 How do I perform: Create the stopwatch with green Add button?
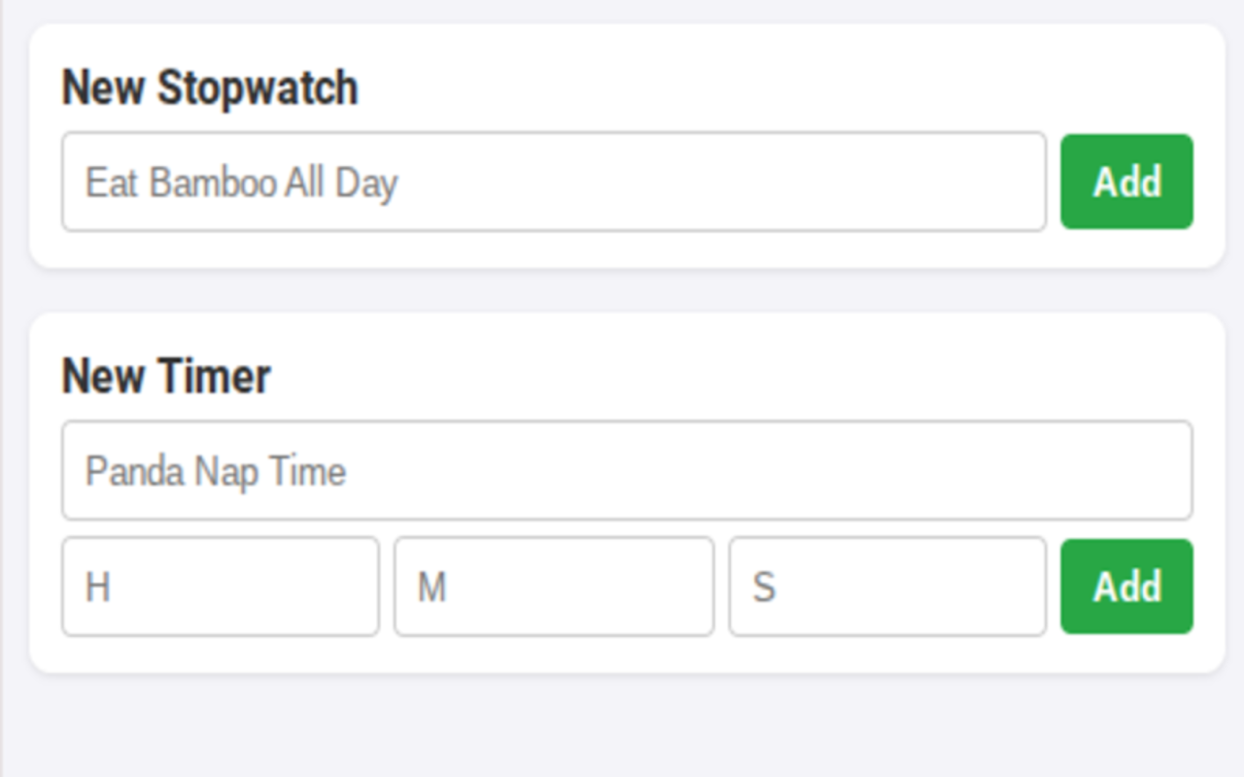pyautogui.click(x=1126, y=182)
